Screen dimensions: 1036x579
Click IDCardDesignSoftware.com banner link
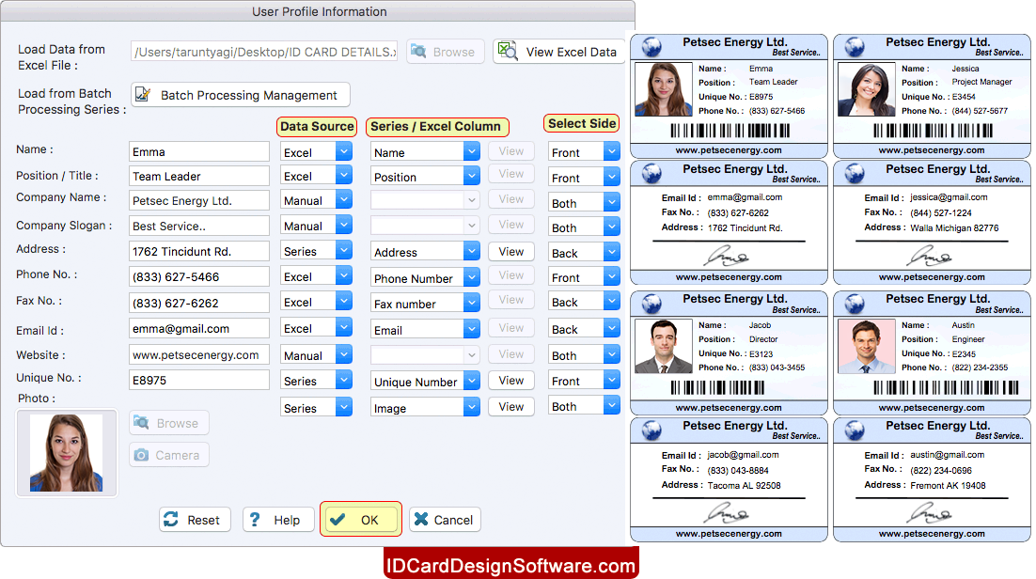(510, 565)
